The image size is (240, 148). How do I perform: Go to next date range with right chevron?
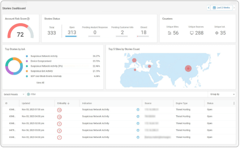pos(234,8)
